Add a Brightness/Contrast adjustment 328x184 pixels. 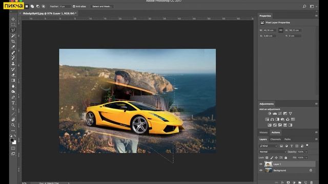click(270, 113)
